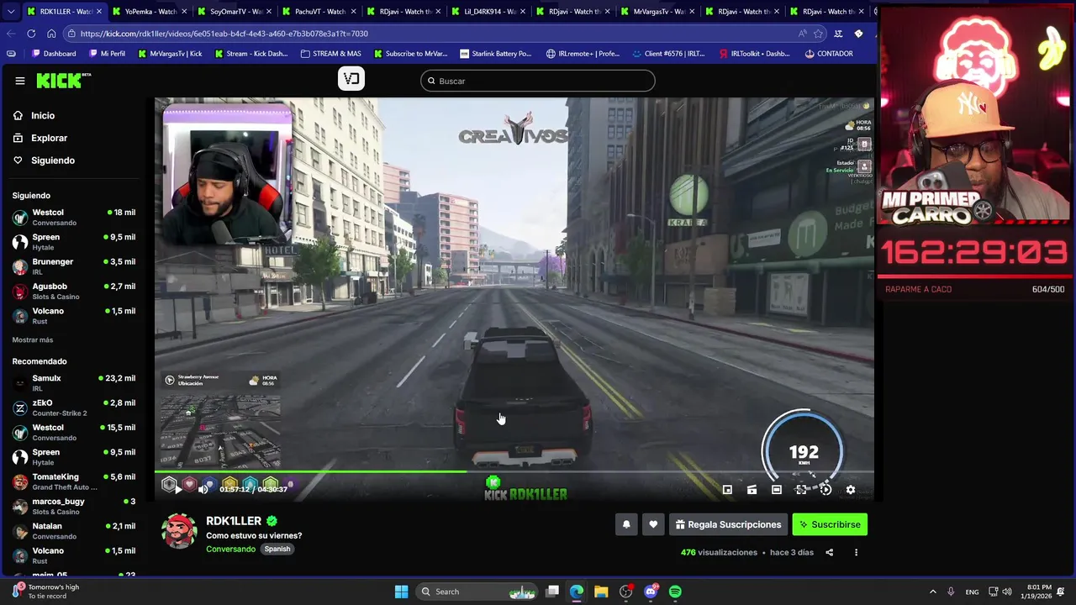Open the CONTADOR bookmark
1076x605 pixels.
point(828,54)
